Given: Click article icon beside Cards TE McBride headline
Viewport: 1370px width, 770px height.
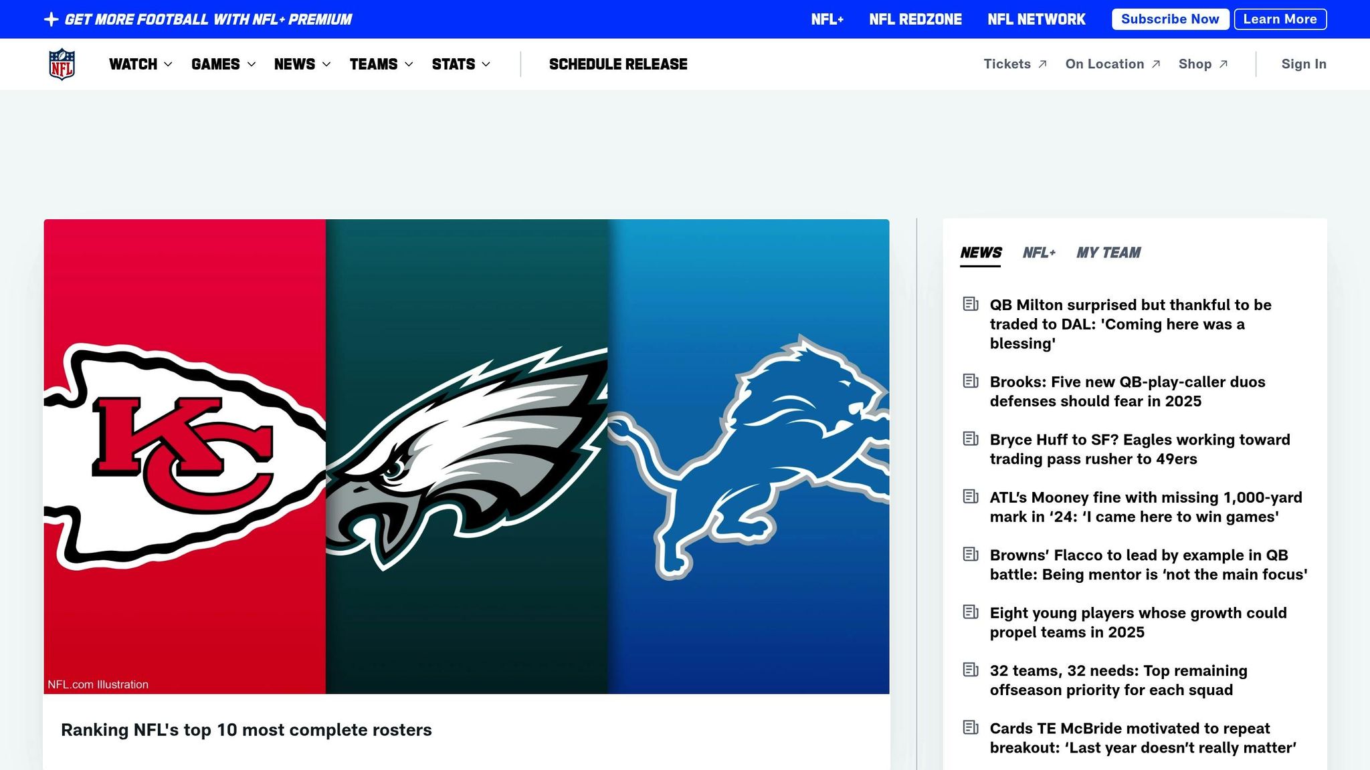Looking at the screenshot, I should click(971, 727).
